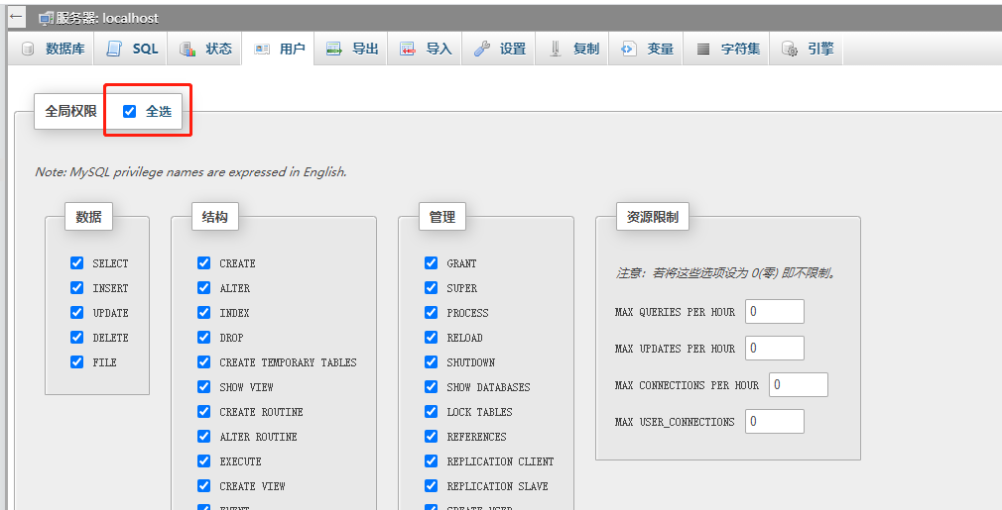Open the 数据库 tab

(x=54, y=50)
